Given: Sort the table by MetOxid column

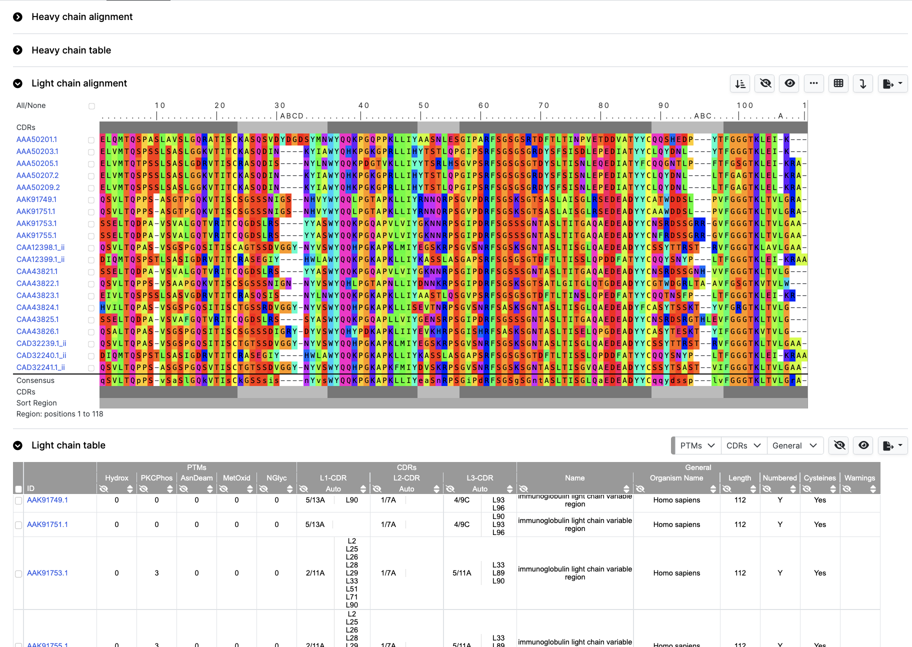Looking at the screenshot, I should point(250,489).
